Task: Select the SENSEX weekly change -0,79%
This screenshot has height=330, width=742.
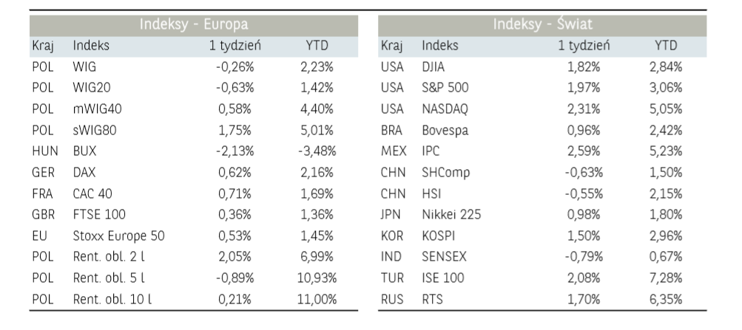Action: point(584,257)
